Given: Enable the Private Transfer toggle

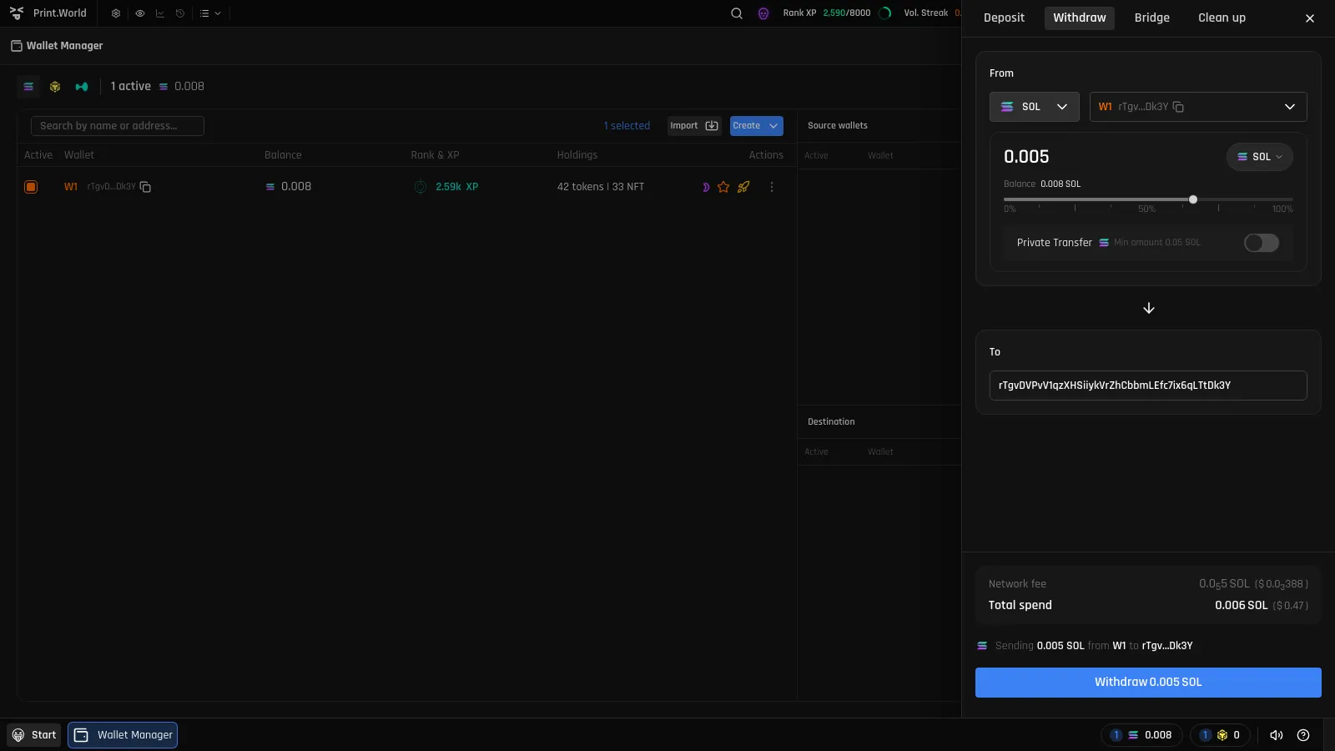Looking at the screenshot, I should pyautogui.click(x=1261, y=243).
